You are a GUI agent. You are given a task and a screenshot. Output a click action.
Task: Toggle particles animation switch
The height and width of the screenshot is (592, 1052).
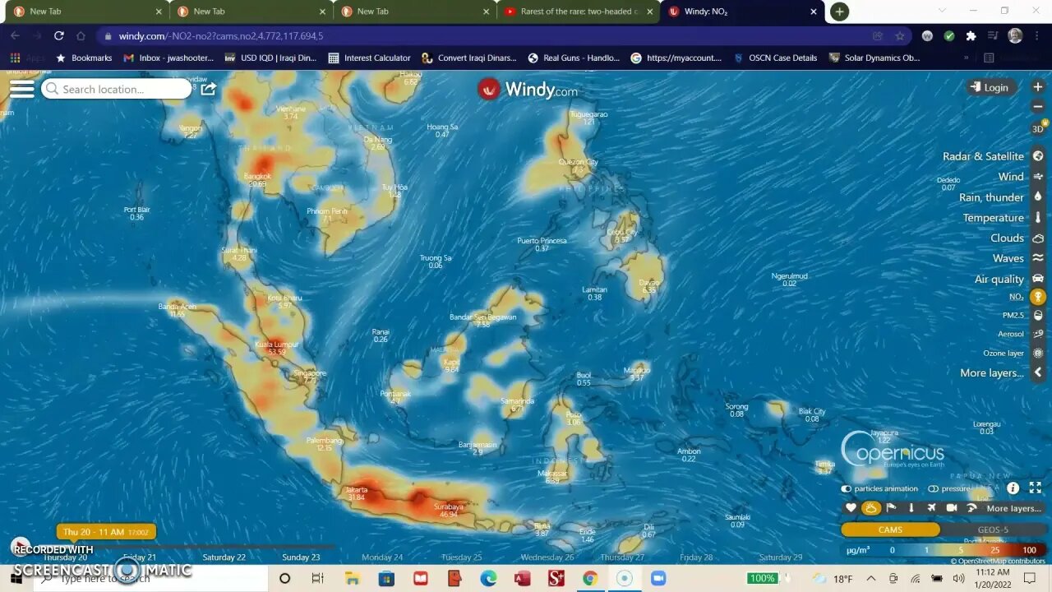pos(847,488)
